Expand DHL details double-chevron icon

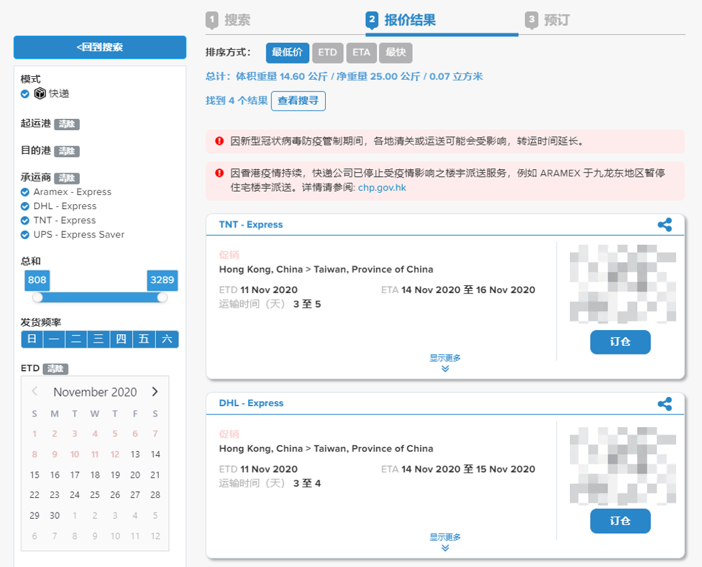coord(445,547)
